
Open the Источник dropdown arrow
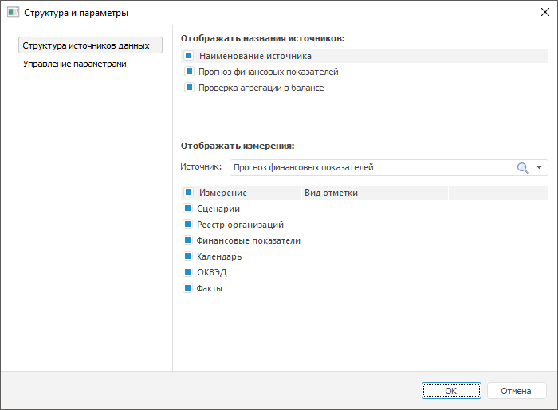[540, 168]
